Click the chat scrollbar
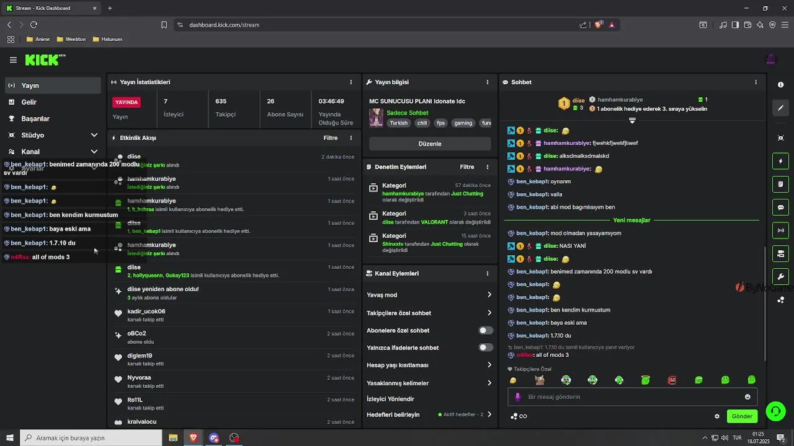Image resolution: width=794 pixels, height=446 pixels. pyautogui.click(x=765, y=304)
